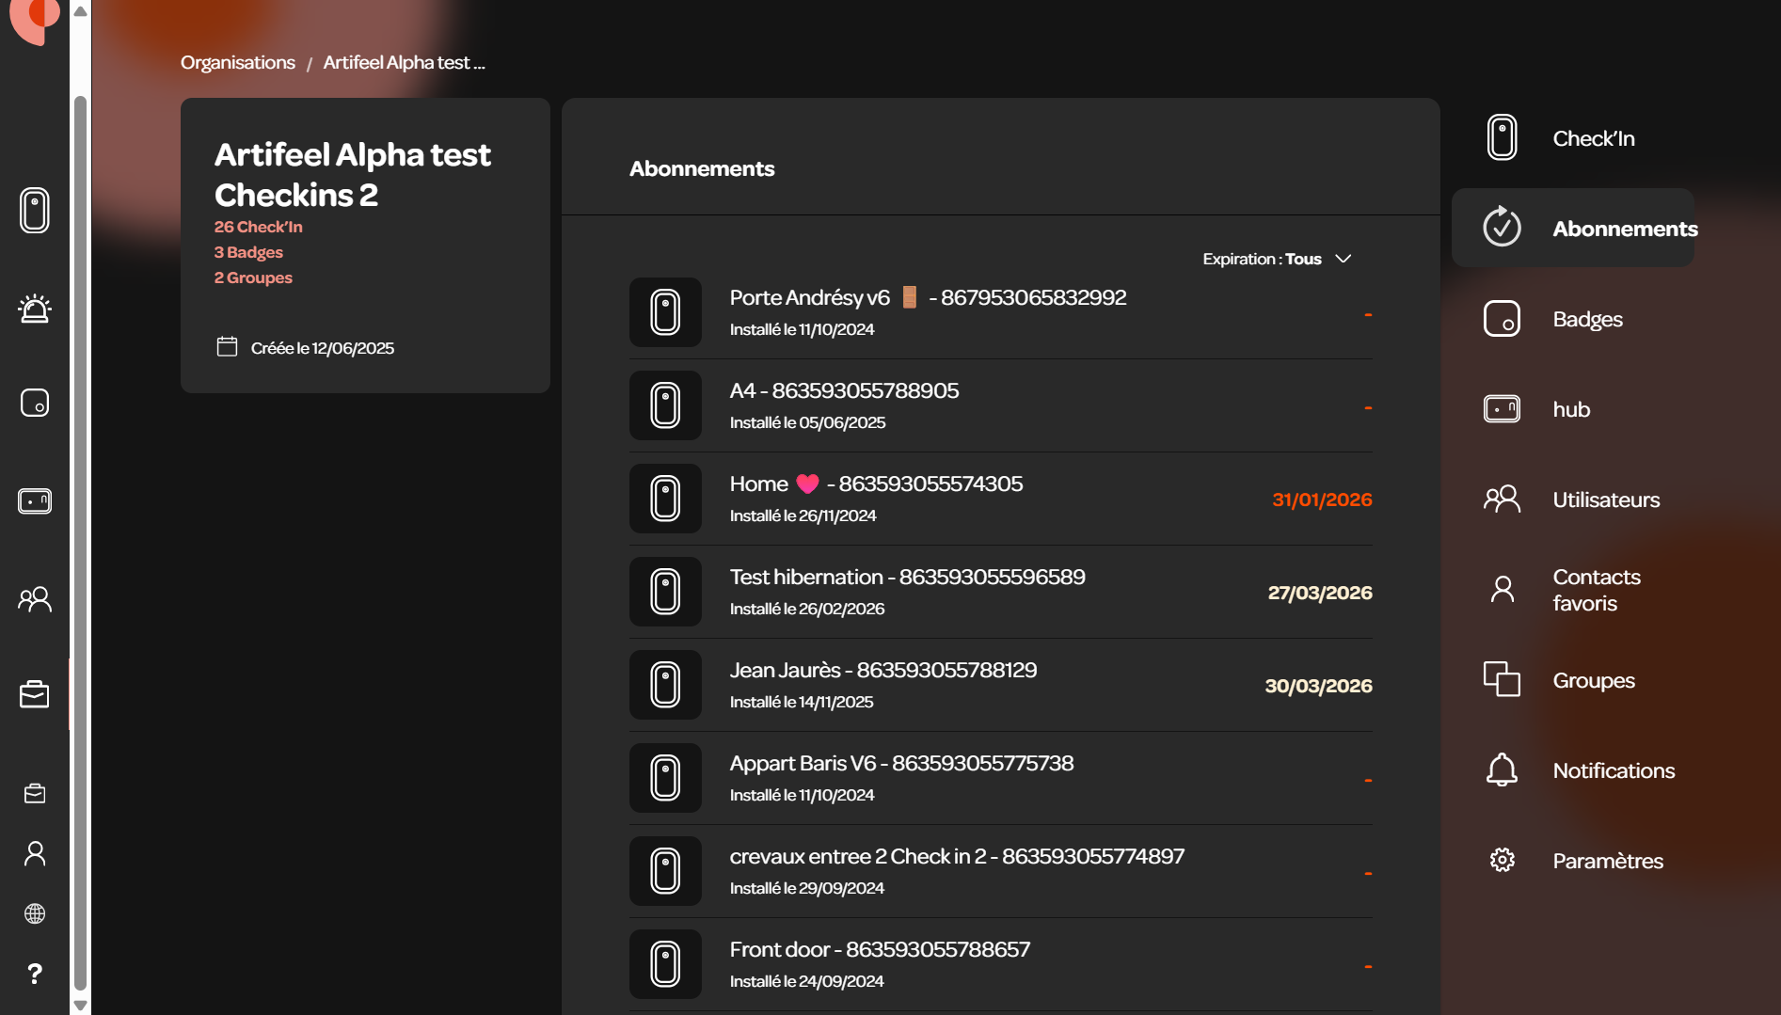The height and width of the screenshot is (1015, 1781).
Task: Click the small briefcase icon in sidebar
Action: pyautogui.click(x=35, y=794)
